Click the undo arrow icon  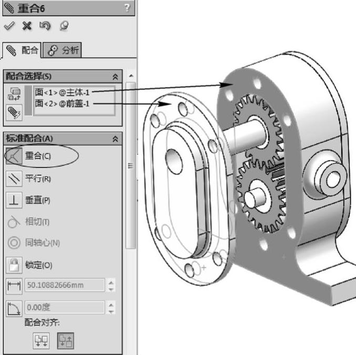[x=45, y=26]
